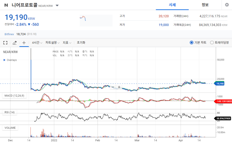Viewport: 232px width, 143px height.
Task: Switch to the 정보 tab
Action: click(205, 5)
